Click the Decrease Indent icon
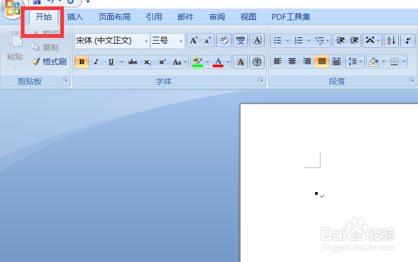Image resolution: width=418 pixels, height=262 pixels. point(340,41)
